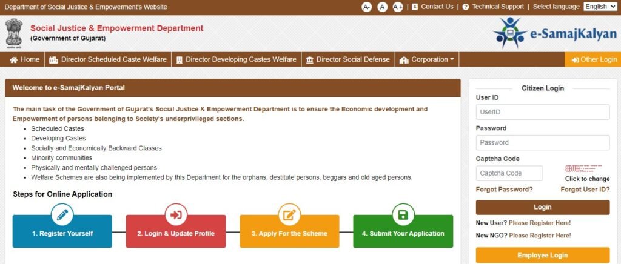Focus the UserID input field
The width and height of the screenshot is (621, 264).
543,112
